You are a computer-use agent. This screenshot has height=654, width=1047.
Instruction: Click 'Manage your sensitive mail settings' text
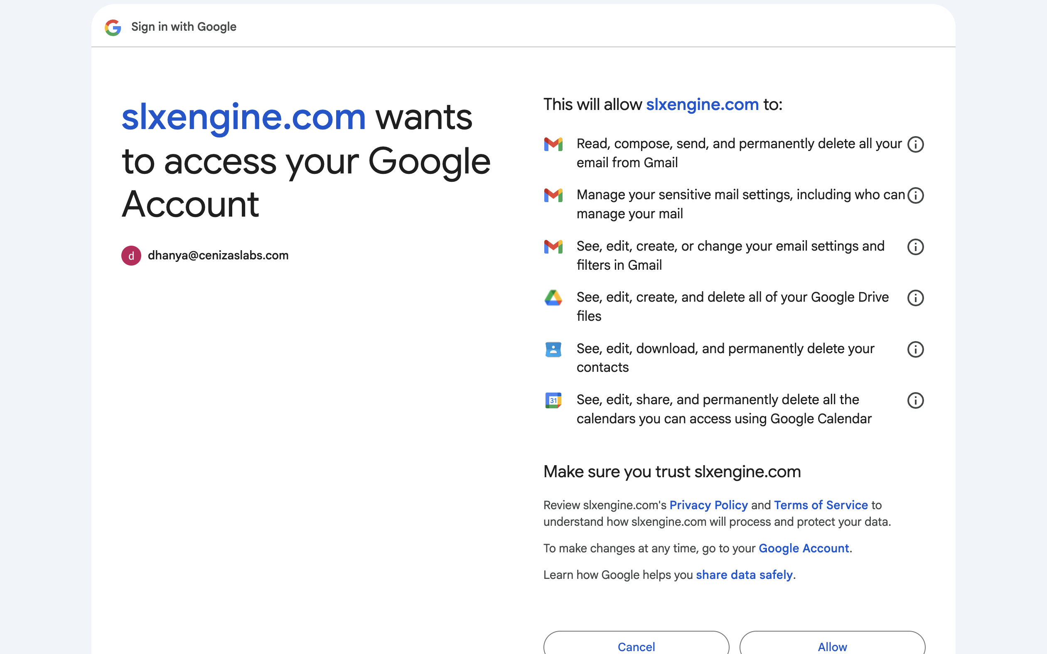coord(741,204)
